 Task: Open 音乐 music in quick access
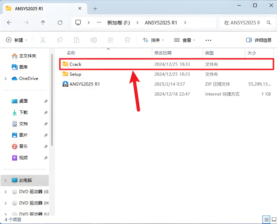coord(20,146)
